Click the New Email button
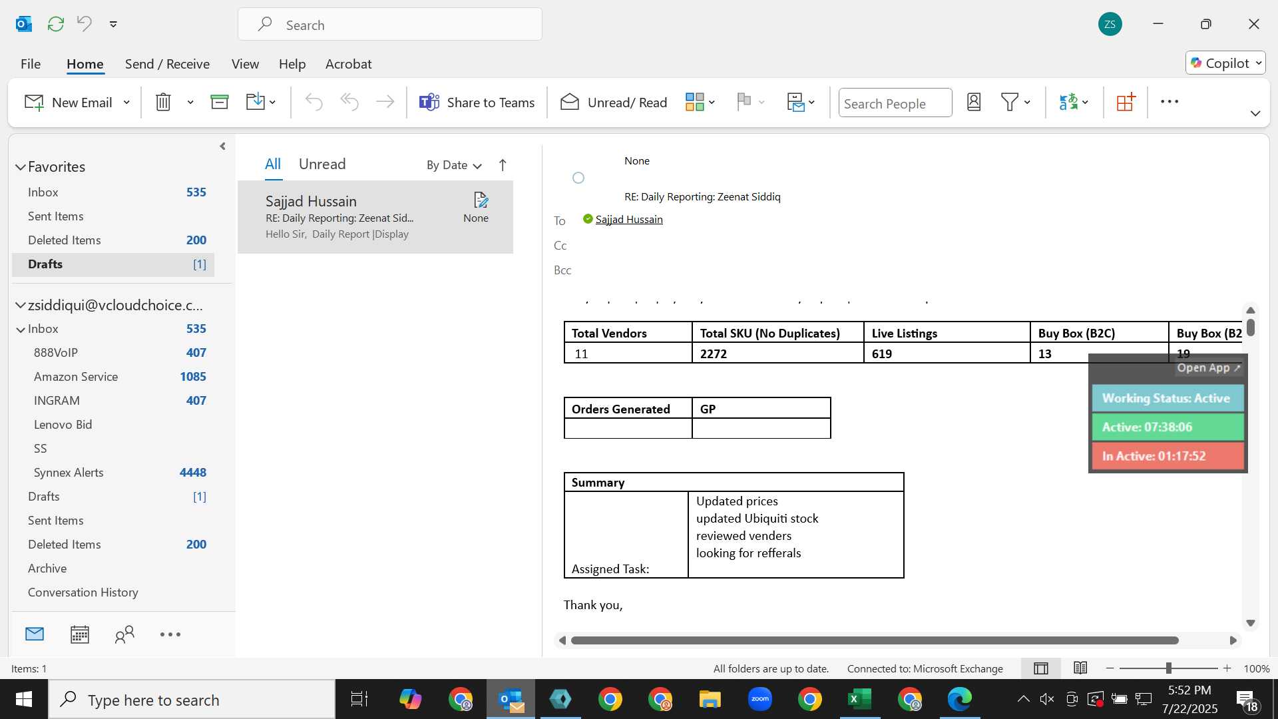This screenshot has height=719, width=1278. click(69, 103)
